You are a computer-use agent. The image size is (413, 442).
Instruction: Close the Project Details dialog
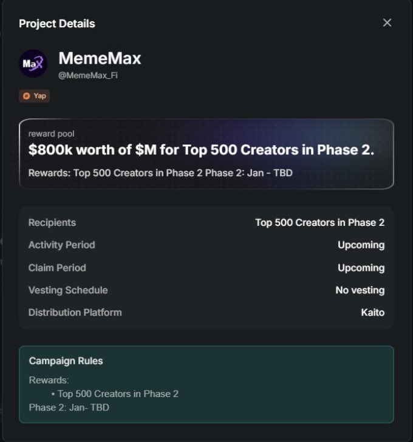click(x=387, y=23)
